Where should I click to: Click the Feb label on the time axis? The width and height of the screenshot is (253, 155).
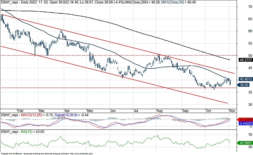[20, 111]
